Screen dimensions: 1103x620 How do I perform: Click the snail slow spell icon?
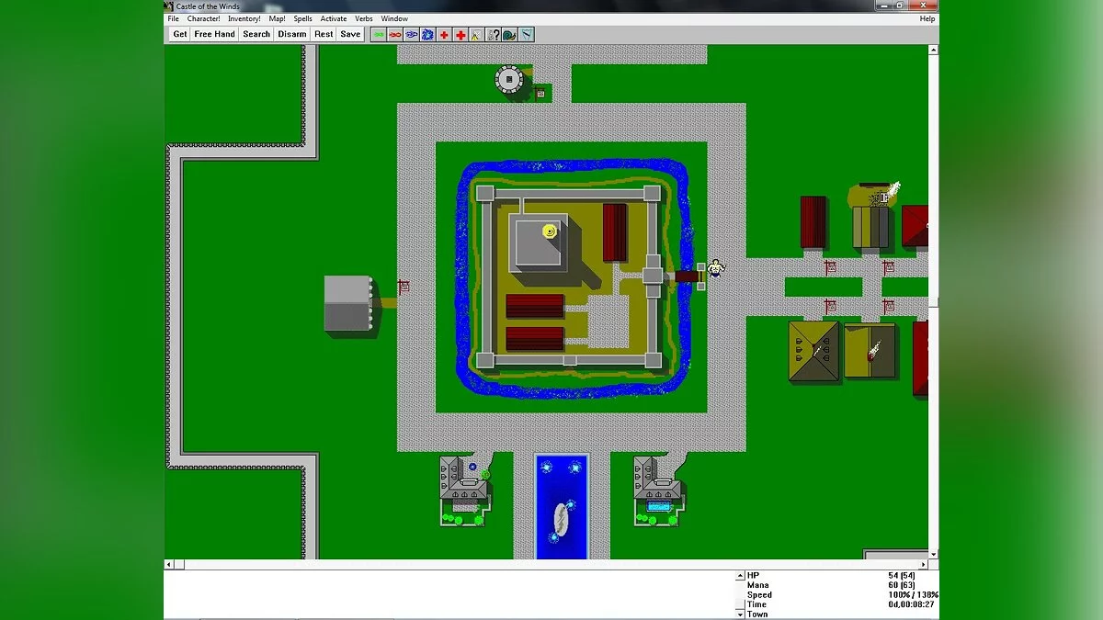(x=509, y=35)
